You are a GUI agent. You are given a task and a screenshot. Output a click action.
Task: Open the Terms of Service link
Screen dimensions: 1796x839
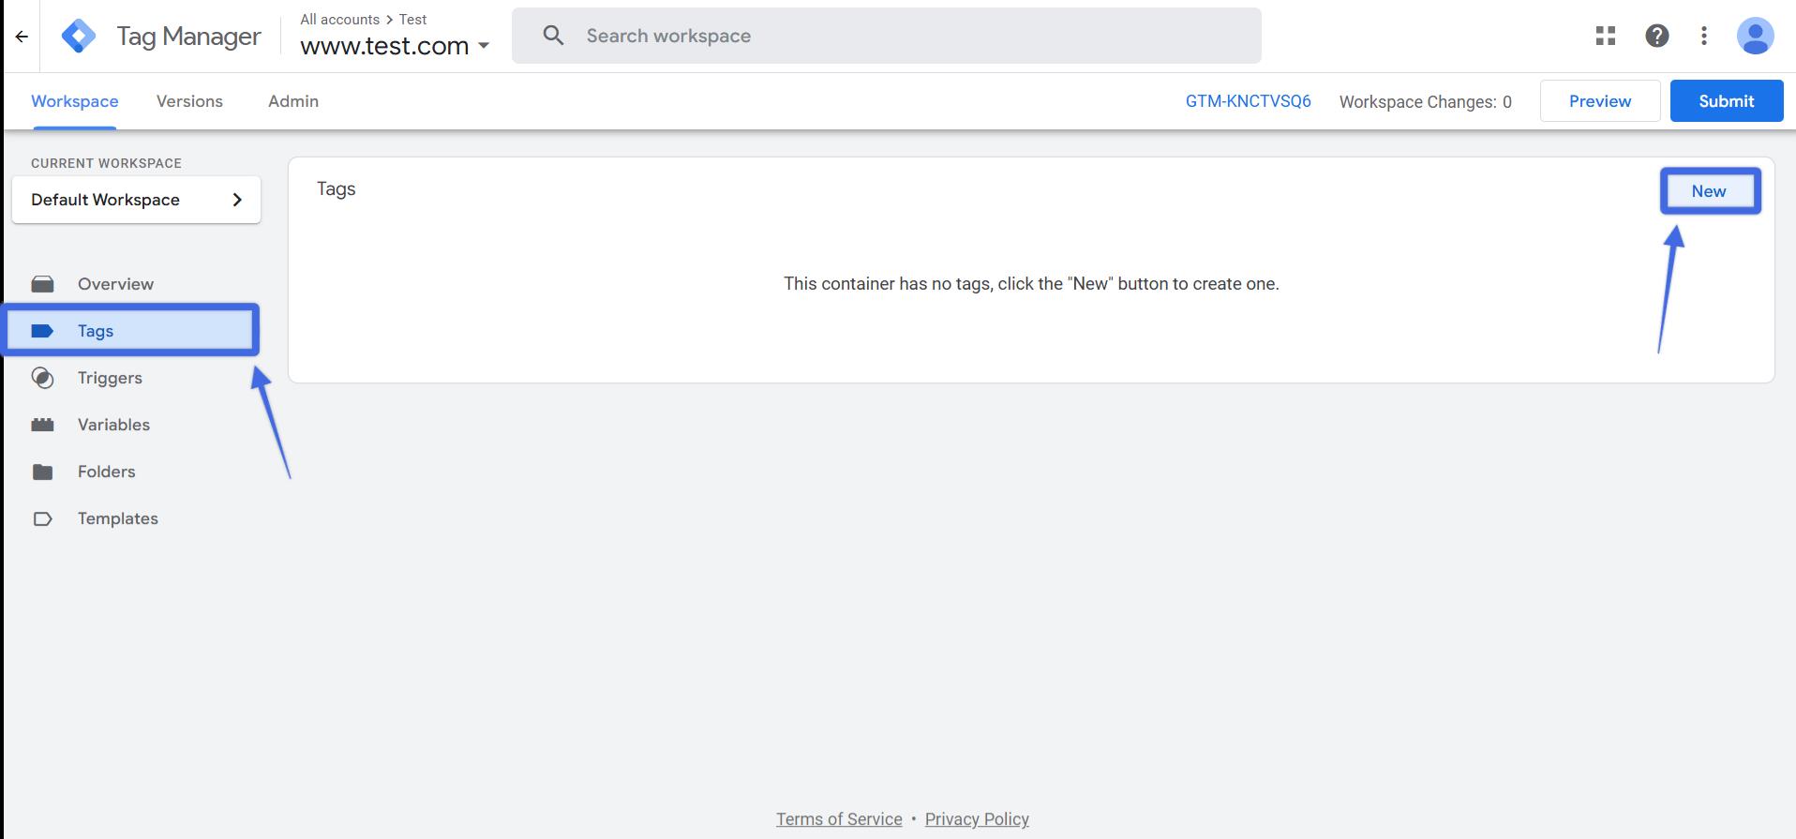[839, 819]
